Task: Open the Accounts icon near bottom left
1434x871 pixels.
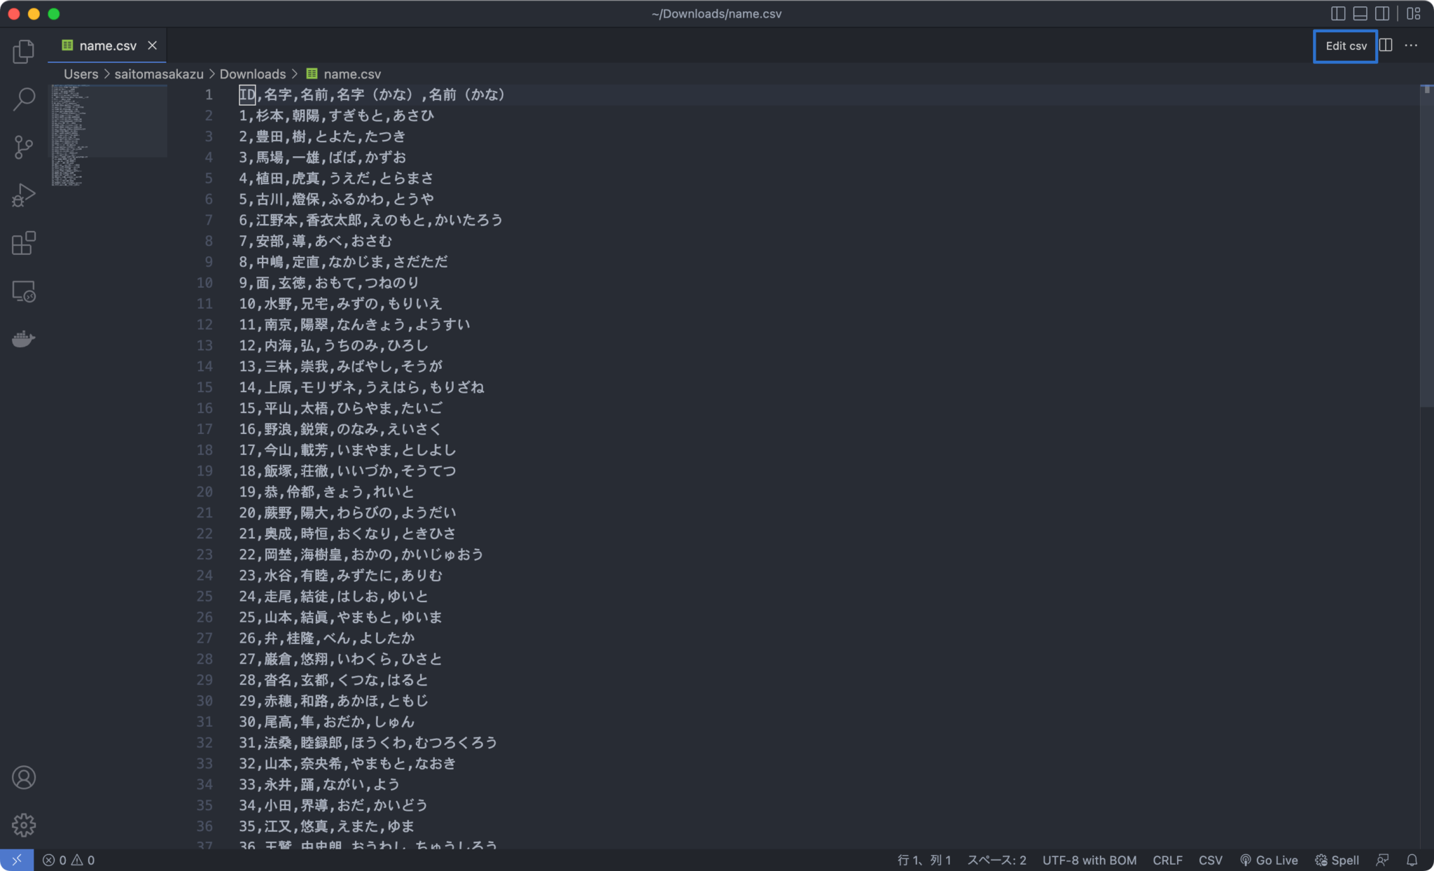Action: pos(23,777)
